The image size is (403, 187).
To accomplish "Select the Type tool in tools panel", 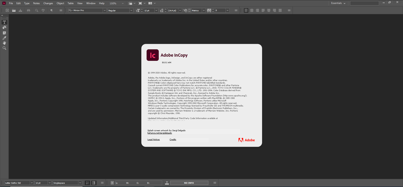I will coord(4,22).
